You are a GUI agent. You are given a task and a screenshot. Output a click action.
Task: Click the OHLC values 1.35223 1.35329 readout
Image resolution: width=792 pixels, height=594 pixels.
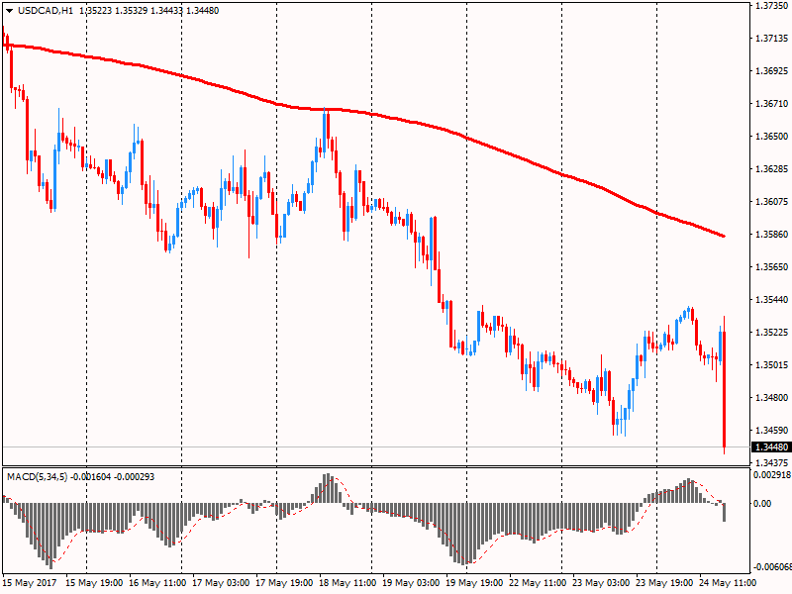113,11
